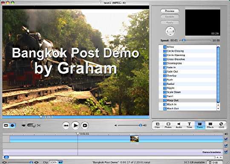Toggle the first audio track checkbox
The width and height of the screenshot is (230, 164).
226,145
